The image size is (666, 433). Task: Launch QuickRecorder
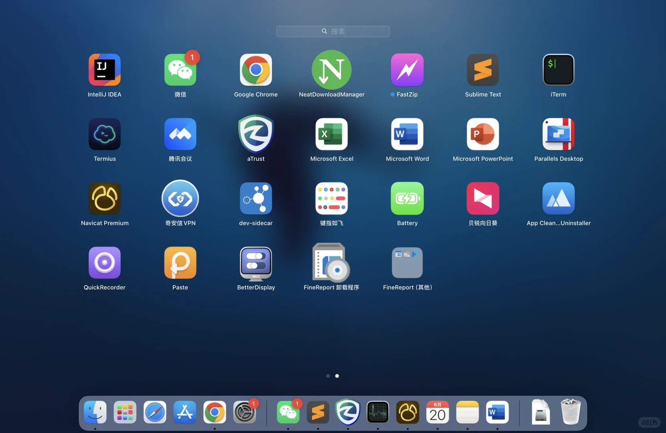click(x=105, y=263)
